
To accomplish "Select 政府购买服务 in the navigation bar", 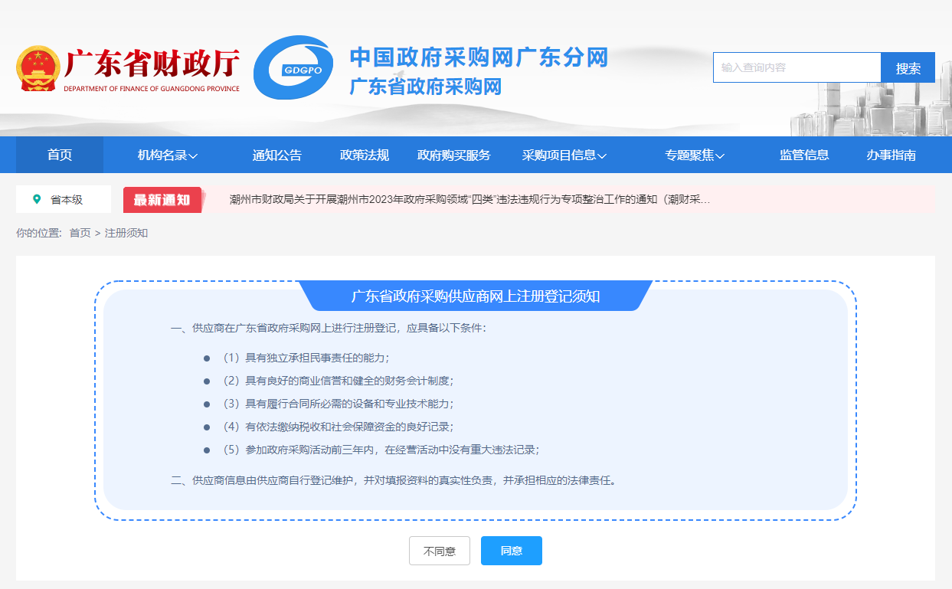I will coord(453,155).
